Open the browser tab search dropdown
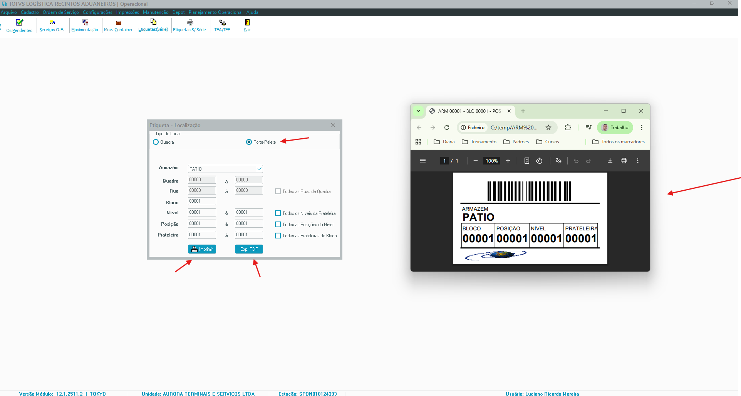Viewport: 741px width, 396px height. click(x=418, y=111)
